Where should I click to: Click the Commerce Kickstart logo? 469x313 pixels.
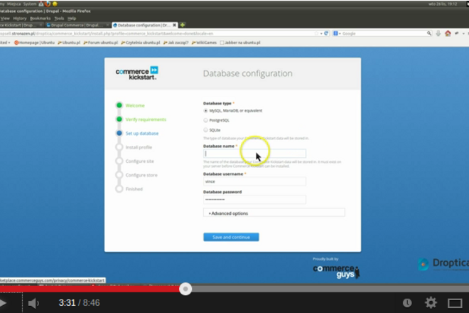tap(137, 73)
